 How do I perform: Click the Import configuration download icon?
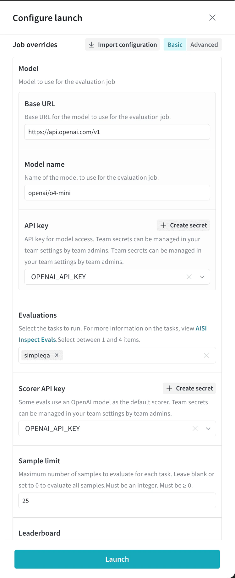(x=91, y=44)
